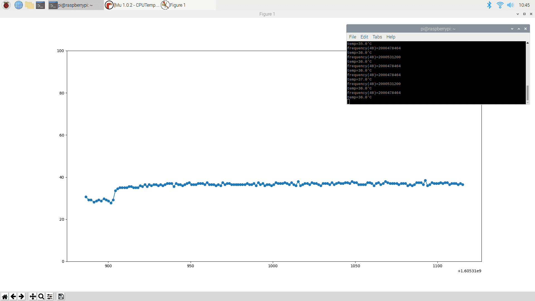Toggle the Pan axes tool
535x301 pixels.
pos(33,297)
